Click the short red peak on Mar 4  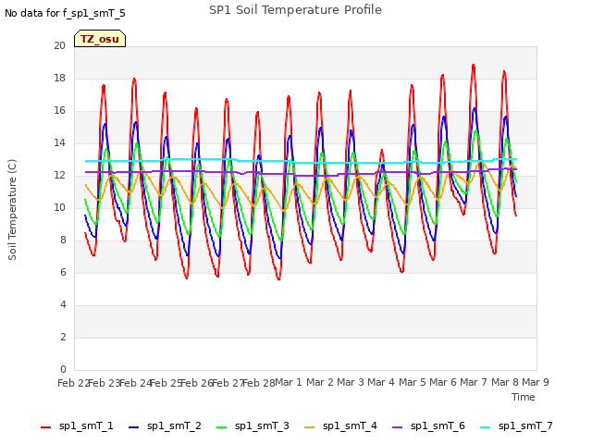[382, 150]
